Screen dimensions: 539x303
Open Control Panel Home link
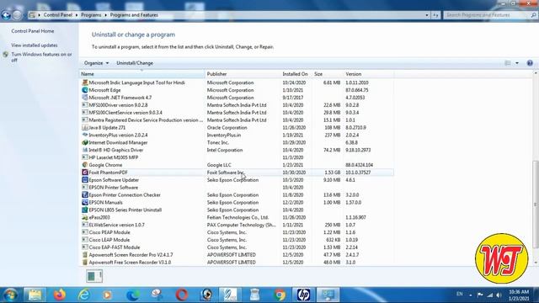(x=33, y=31)
